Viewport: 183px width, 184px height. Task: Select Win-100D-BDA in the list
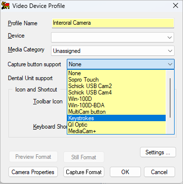coord(116,105)
